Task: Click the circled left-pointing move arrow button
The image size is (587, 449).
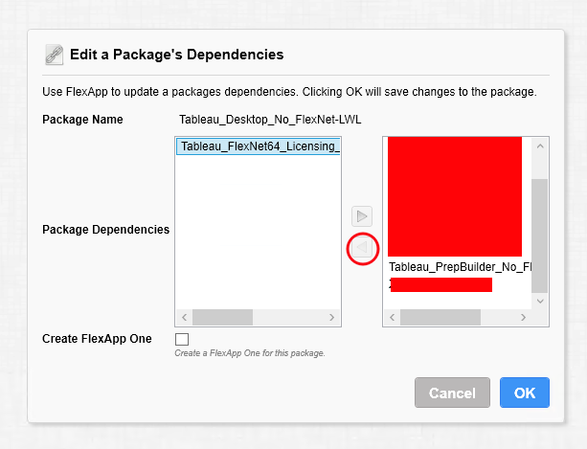Action: (x=362, y=248)
